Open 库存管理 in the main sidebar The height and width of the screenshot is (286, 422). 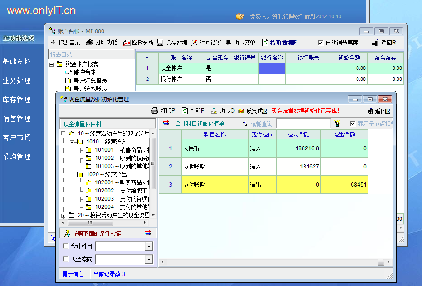[x=17, y=99]
